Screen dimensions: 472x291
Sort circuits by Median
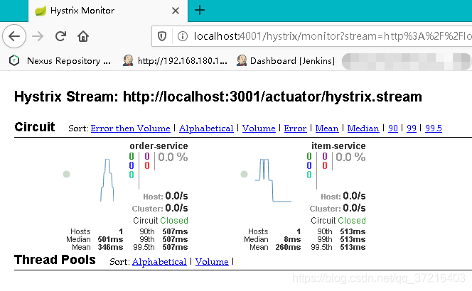(x=363, y=128)
